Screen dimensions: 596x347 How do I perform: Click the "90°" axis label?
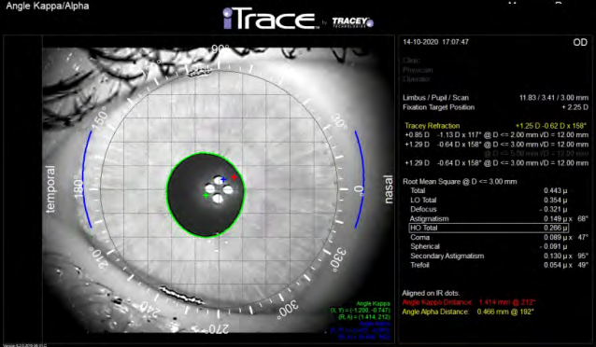220,49
